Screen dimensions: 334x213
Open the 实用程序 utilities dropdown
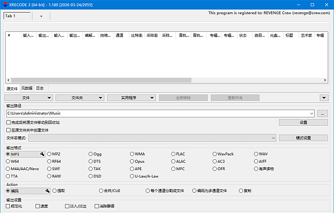(131, 98)
